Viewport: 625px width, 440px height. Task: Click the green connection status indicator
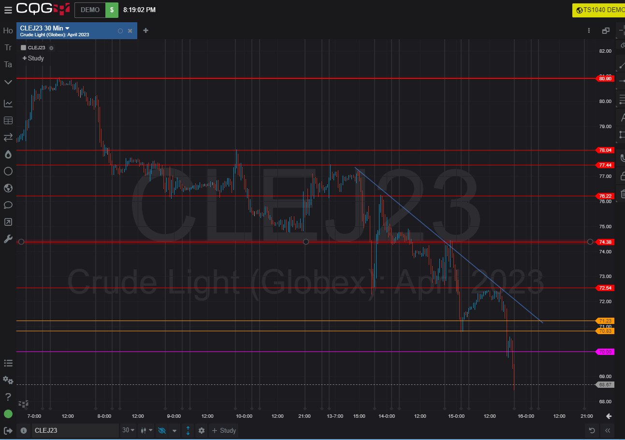[8, 414]
